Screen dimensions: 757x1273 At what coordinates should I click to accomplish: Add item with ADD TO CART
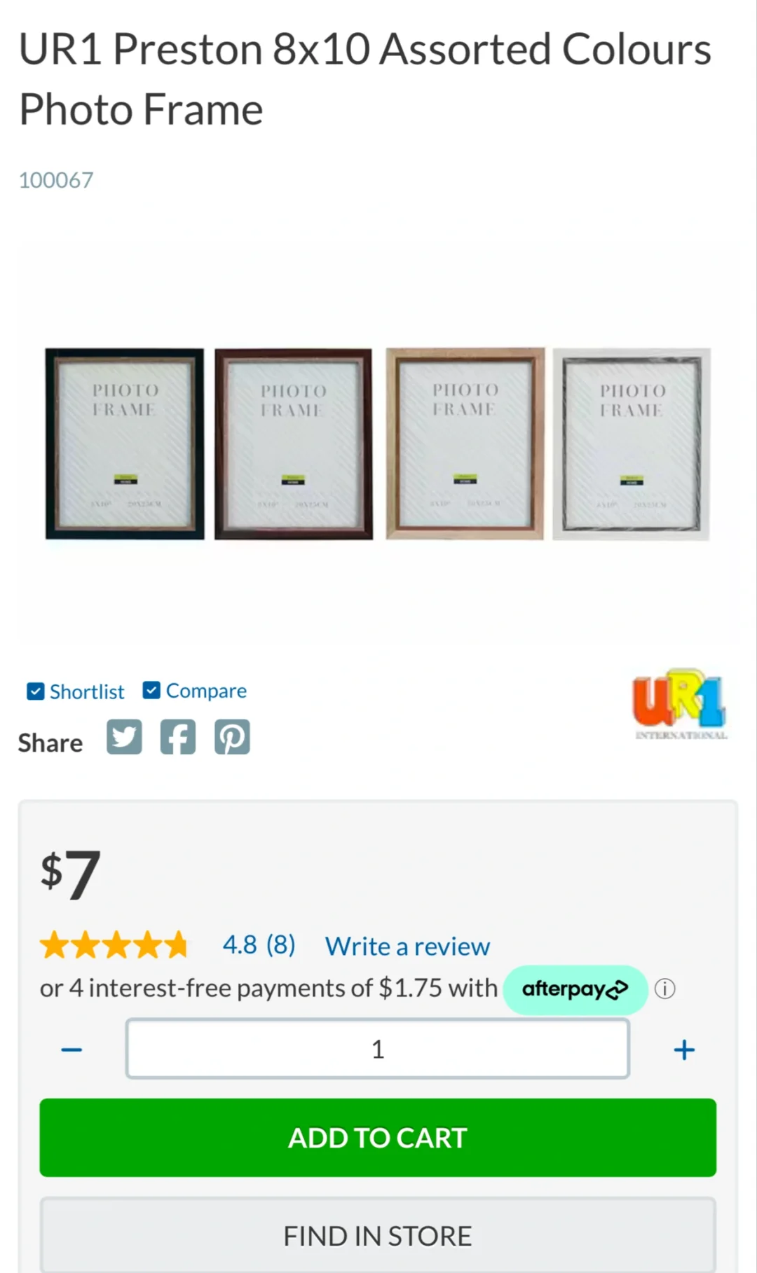(x=378, y=1138)
